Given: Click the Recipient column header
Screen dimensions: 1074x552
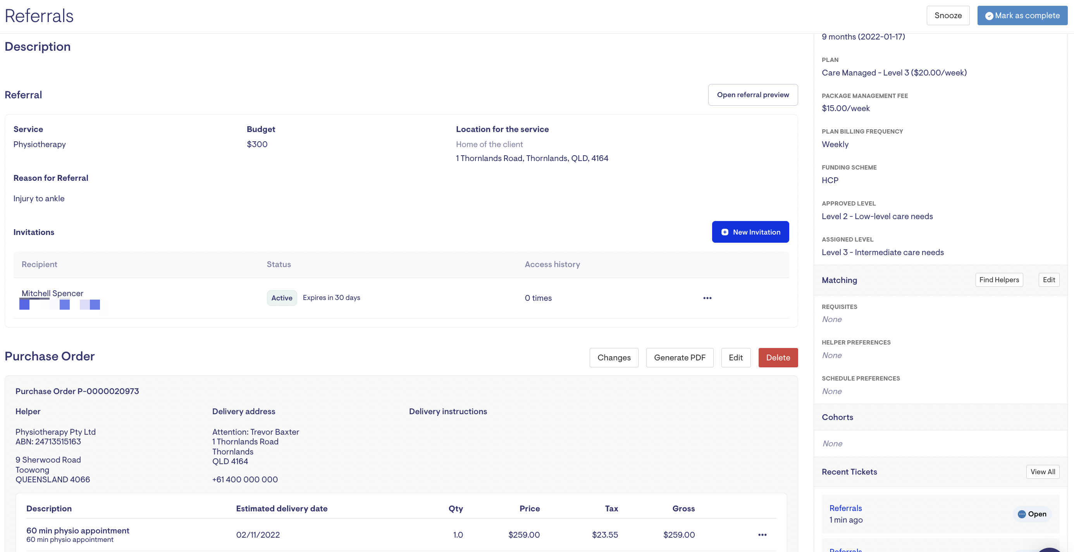Looking at the screenshot, I should click(39, 264).
